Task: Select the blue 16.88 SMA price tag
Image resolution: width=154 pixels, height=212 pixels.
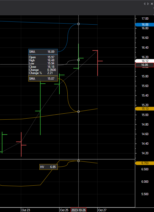Action: (x=144, y=25)
